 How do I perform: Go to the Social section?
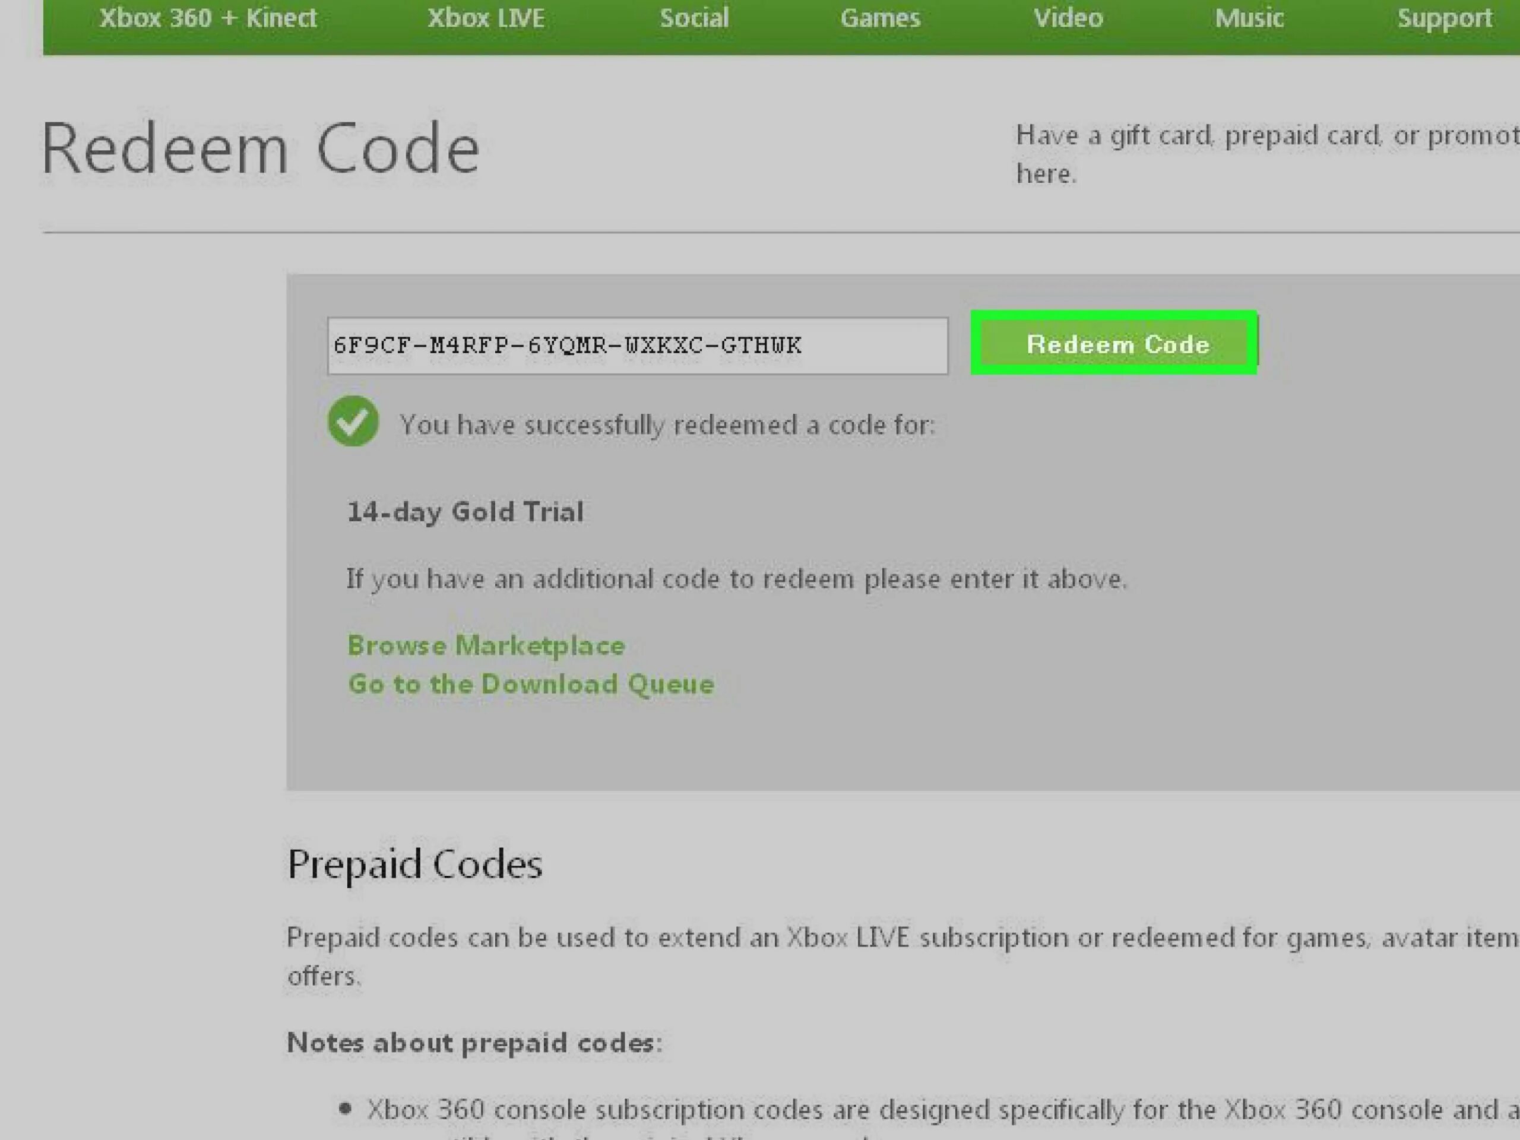pos(694,18)
